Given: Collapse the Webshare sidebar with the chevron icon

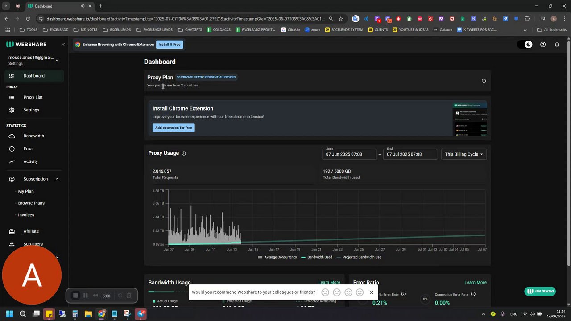Looking at the screenshot, I should pyautogui.click(x=63, y=45).
